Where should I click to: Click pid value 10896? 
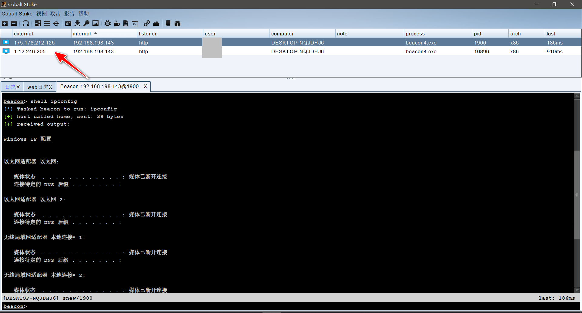pos(481,51)
